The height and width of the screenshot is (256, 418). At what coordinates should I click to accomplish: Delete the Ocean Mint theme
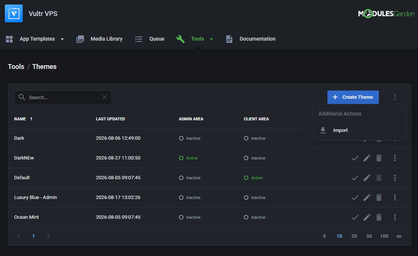click(x=378, y=217)
